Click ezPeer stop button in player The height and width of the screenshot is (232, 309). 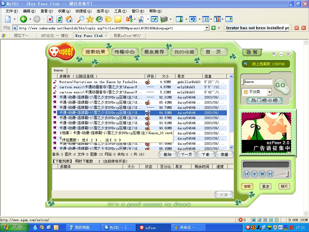(x=262, y=174)
